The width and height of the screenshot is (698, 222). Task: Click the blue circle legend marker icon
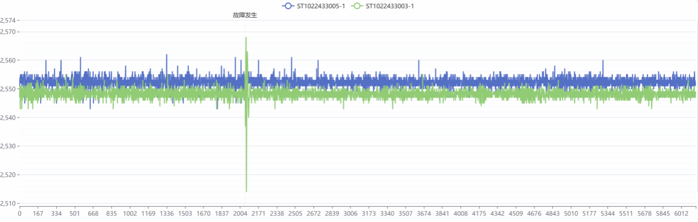point(288,6)
